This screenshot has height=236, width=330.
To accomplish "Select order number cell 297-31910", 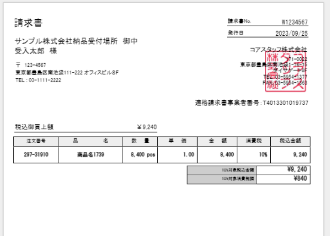I will (x=36, y=154).
